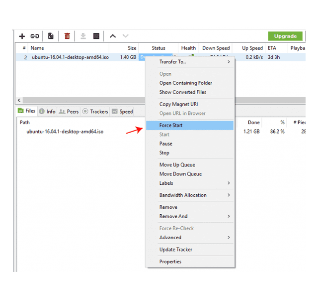Image resolution: width=318 pixels, height=299 pixels.
Task: Expand the Remove And submenu
Action: (190, 216)
